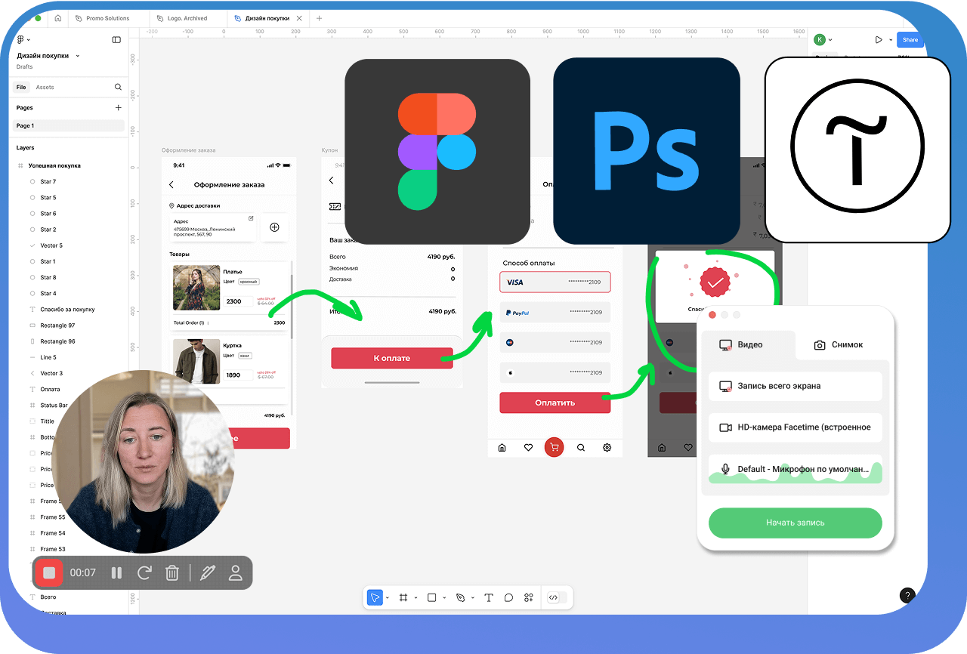Open the Pen tool options chevron
Screen dimensions: 967x654
click(473, 597)
